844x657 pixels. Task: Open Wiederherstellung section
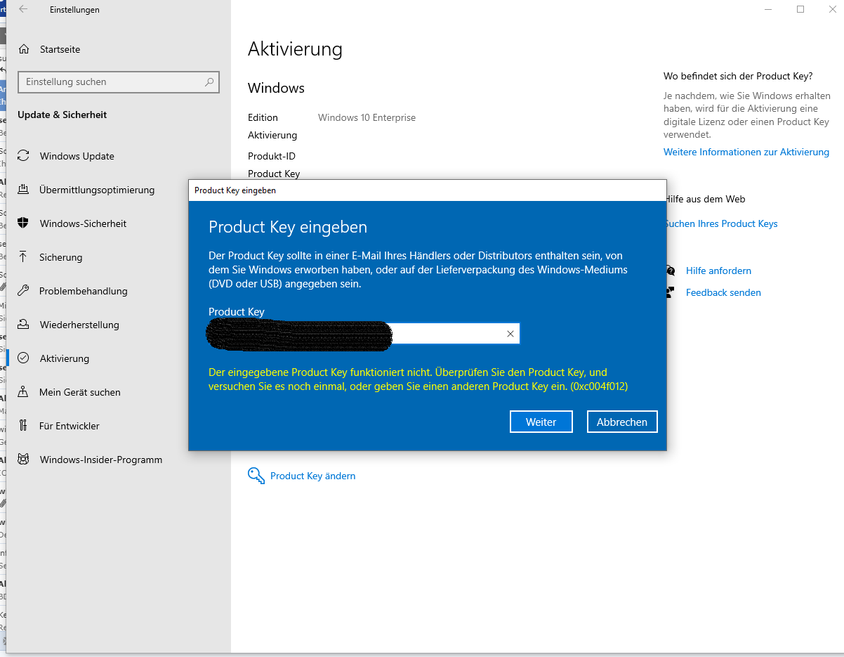[x=79, y=325]
